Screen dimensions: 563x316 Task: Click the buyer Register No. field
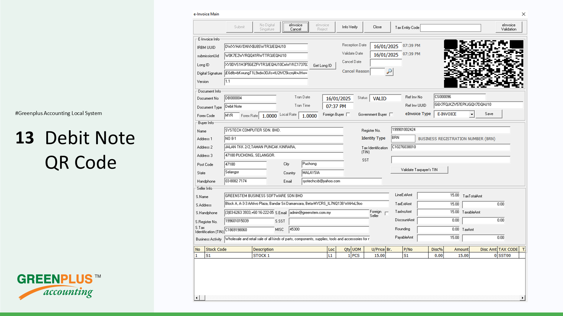(450, 130)
